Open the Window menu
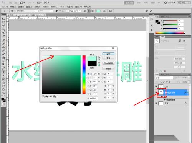 [78, 6]
